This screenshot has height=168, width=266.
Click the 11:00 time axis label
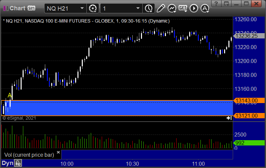(x=198, y=164)
